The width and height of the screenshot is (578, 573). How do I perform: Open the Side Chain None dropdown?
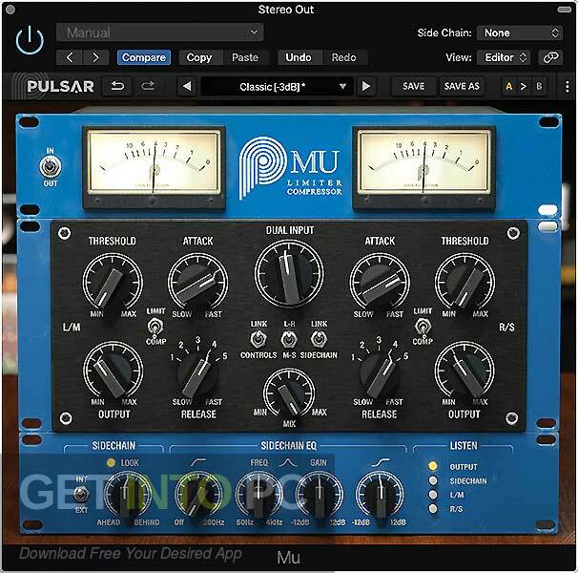pos(520,32)
